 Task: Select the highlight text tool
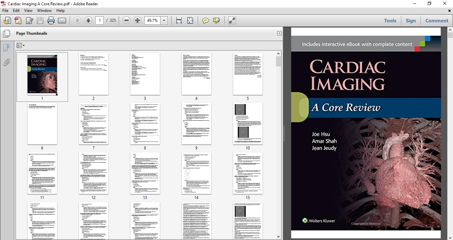tap(217, 20)
